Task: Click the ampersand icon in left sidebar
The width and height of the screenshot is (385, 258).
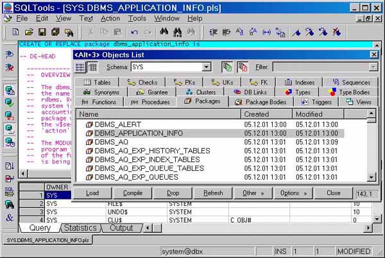Action: (9, 218)
